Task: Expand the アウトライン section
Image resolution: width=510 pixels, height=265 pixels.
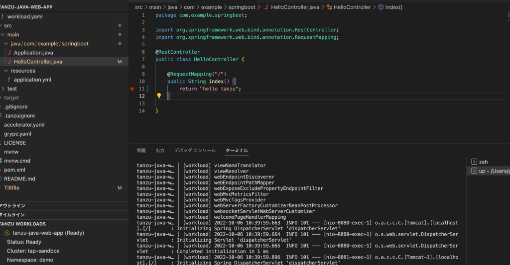Action: point(13,205)
